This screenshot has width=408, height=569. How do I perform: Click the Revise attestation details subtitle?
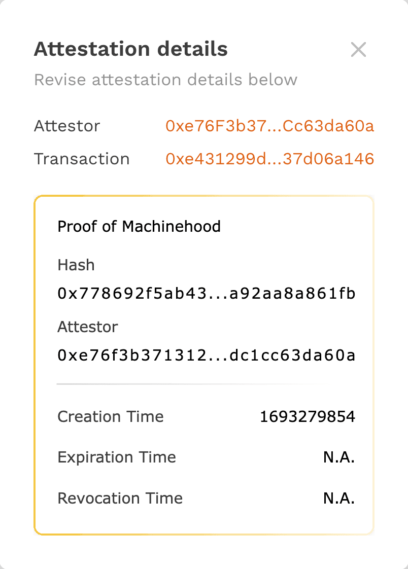point(165,80)
